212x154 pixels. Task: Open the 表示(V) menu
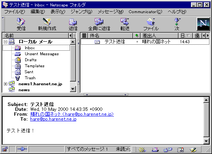[58, 12]
